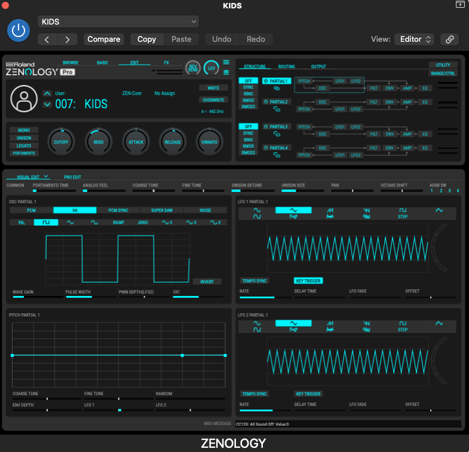Click the Copy button

tap(147, 39)
